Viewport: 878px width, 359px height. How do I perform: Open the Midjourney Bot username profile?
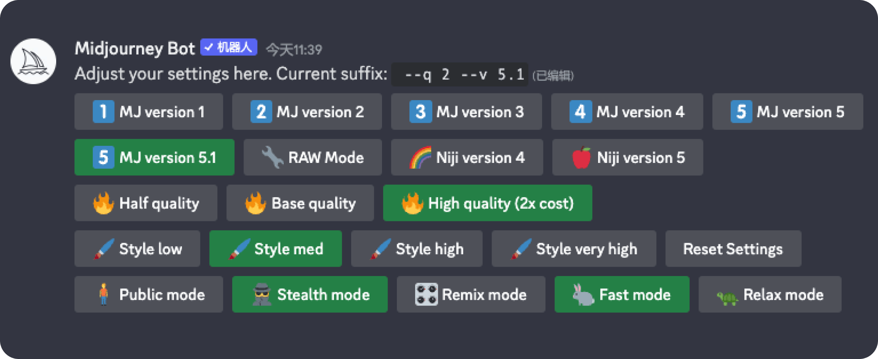coord(135,48)
